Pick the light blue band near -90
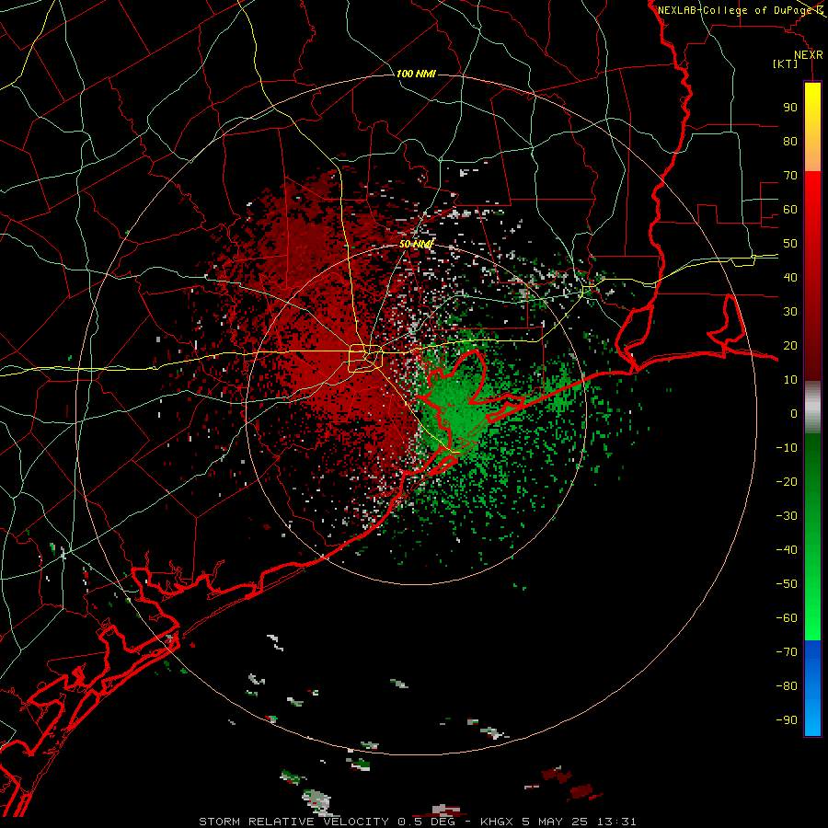This screenshot has height=828, width=828. [x=812, y=719]
